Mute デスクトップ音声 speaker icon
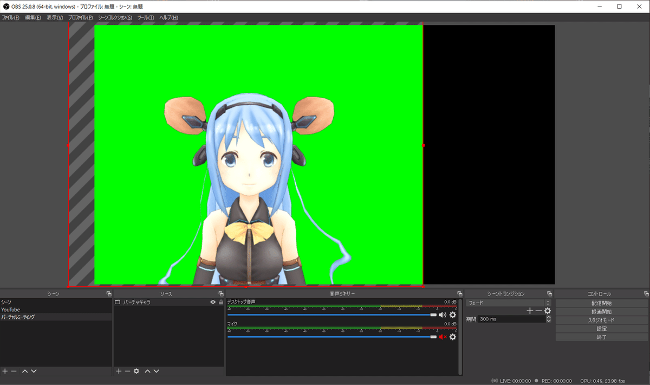650x385 pixels. click(x=443, y=315)
